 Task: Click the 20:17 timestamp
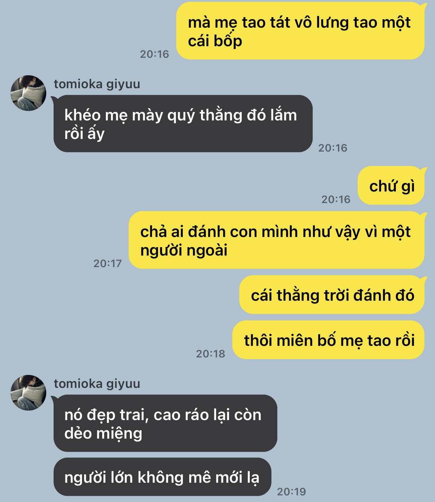pos(108,264)
